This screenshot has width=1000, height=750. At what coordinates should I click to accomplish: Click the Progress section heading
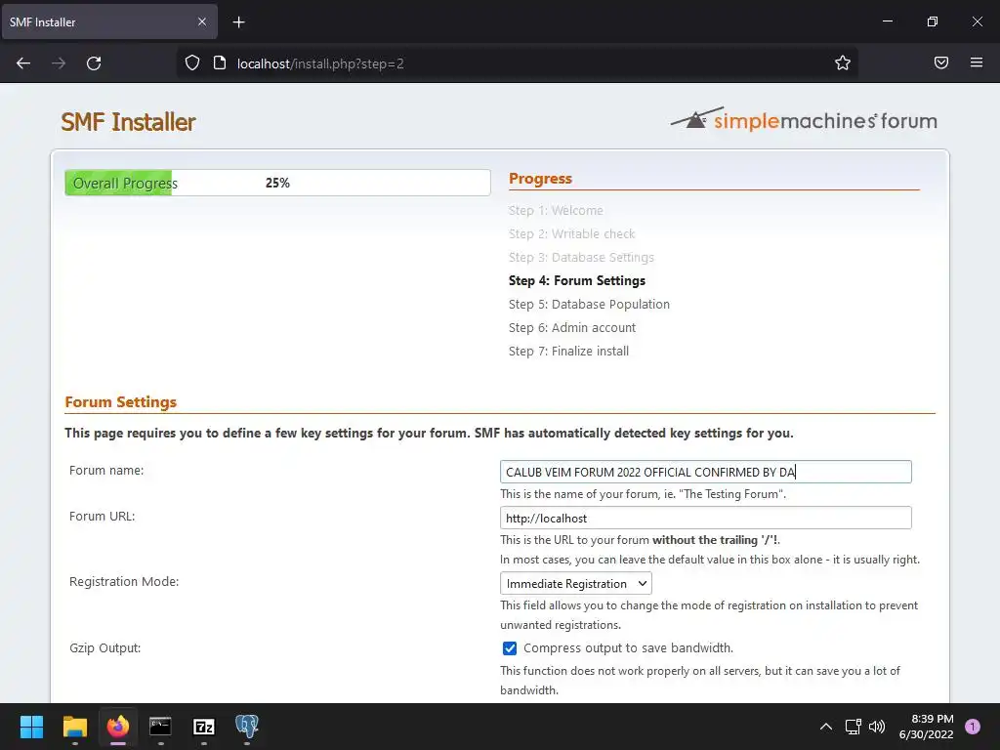(540, 179)
